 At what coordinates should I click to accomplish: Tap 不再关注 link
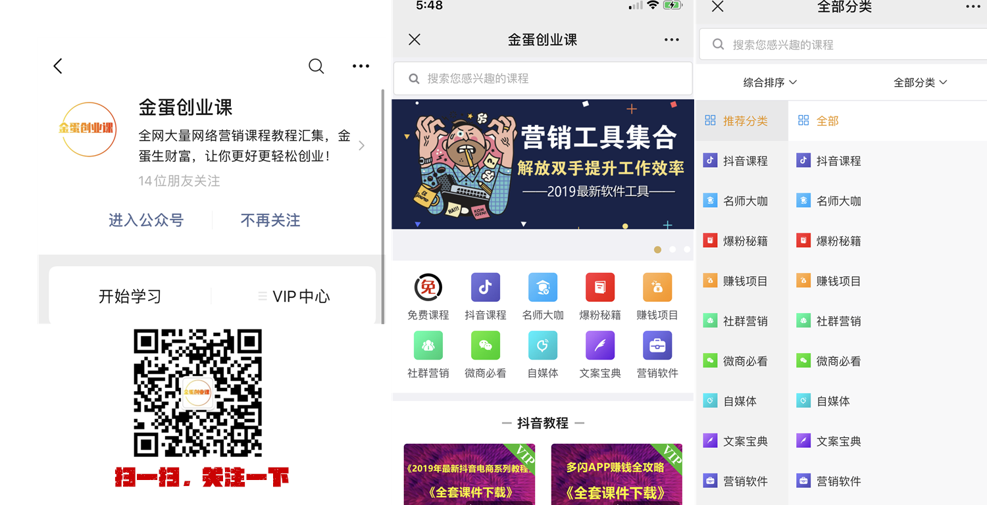[x=270, y=220]
